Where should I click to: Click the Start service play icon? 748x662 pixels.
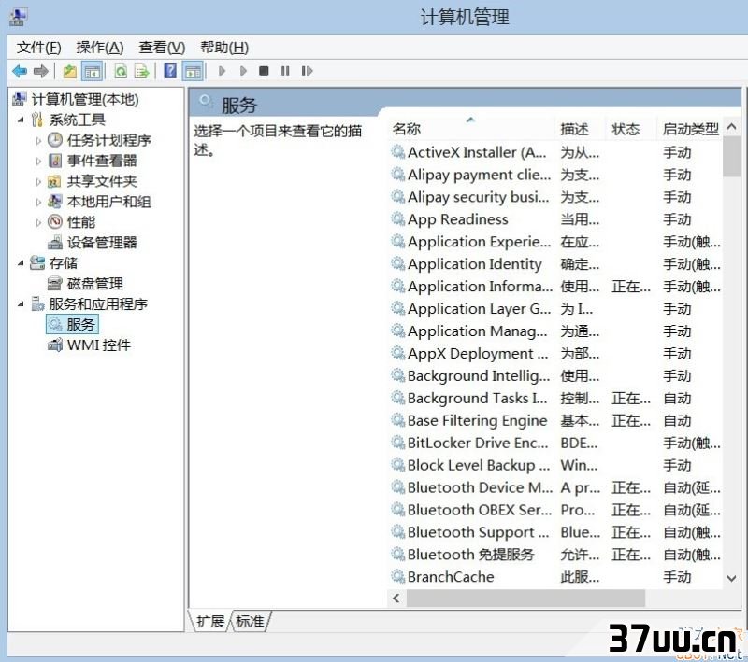click(x=222, y=72)
